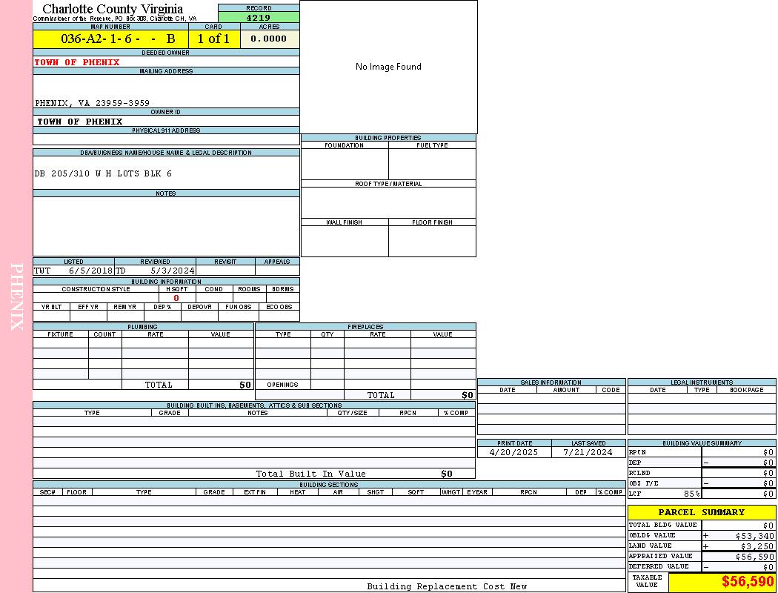
Task: Click the red H SQFT value 0
Action: point(176,298)
